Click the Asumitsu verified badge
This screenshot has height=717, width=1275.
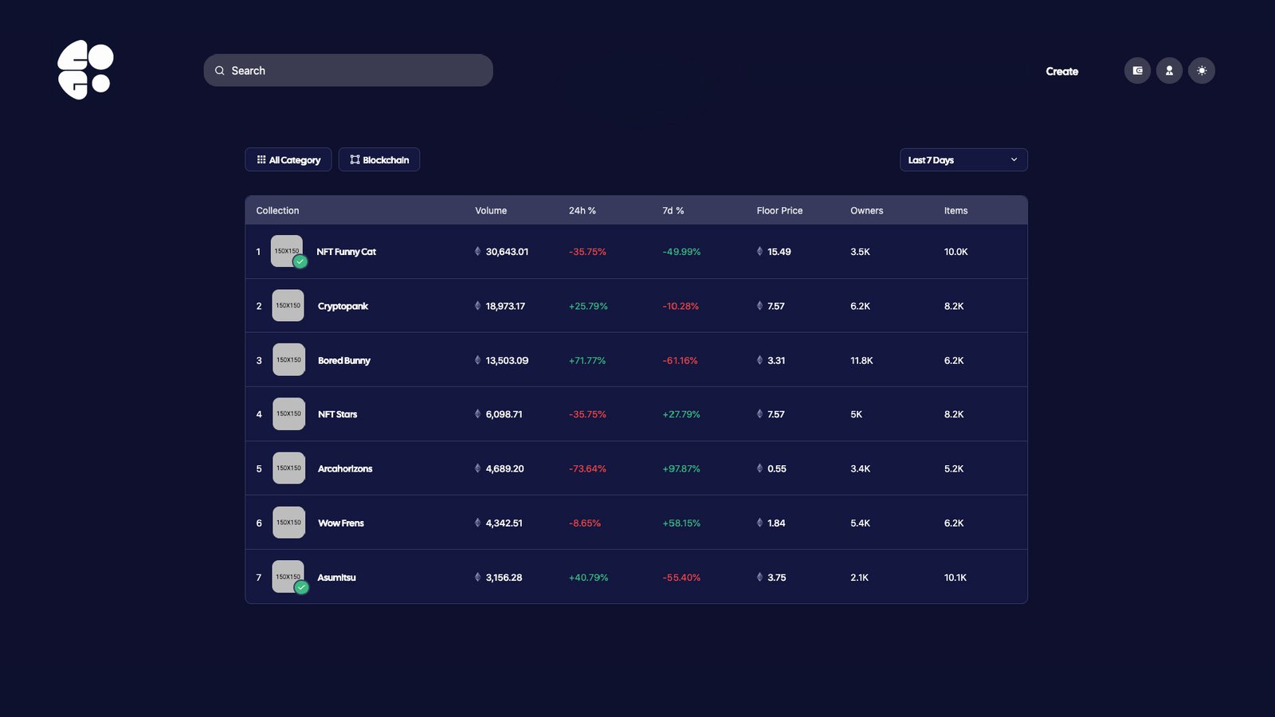(301, 587)
